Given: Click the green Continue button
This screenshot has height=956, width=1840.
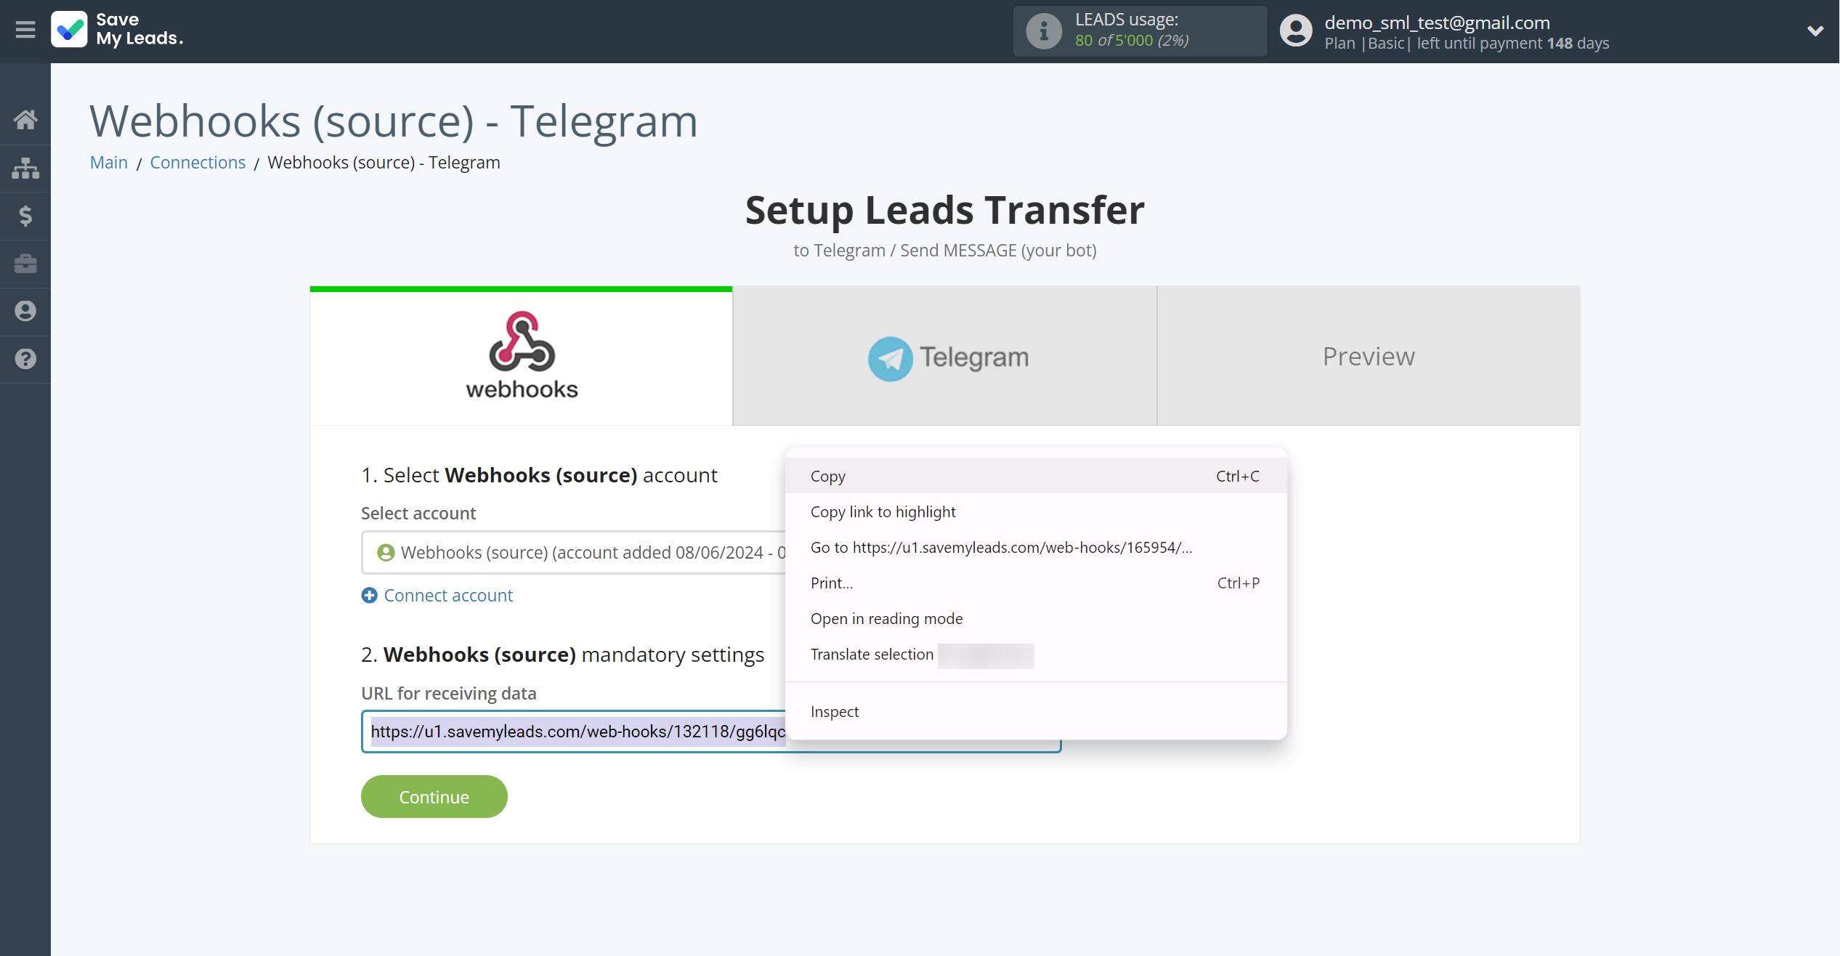Looking at the screenshot, I should [434, 797].
